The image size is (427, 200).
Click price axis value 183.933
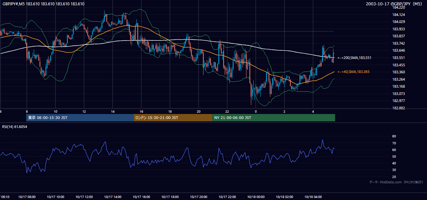point(399,29)
